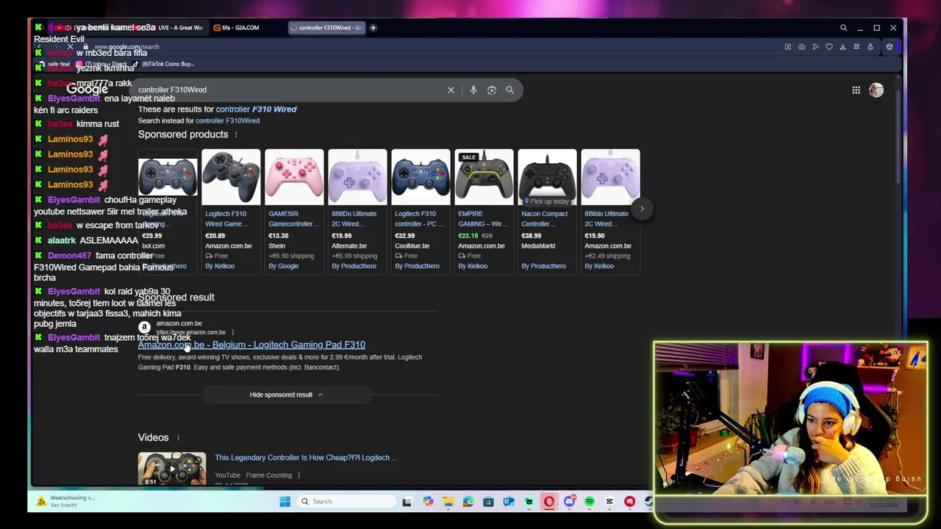Go to the Google logo homepage
This screenshot has width=941, height=529.
(x=87, y=90)
